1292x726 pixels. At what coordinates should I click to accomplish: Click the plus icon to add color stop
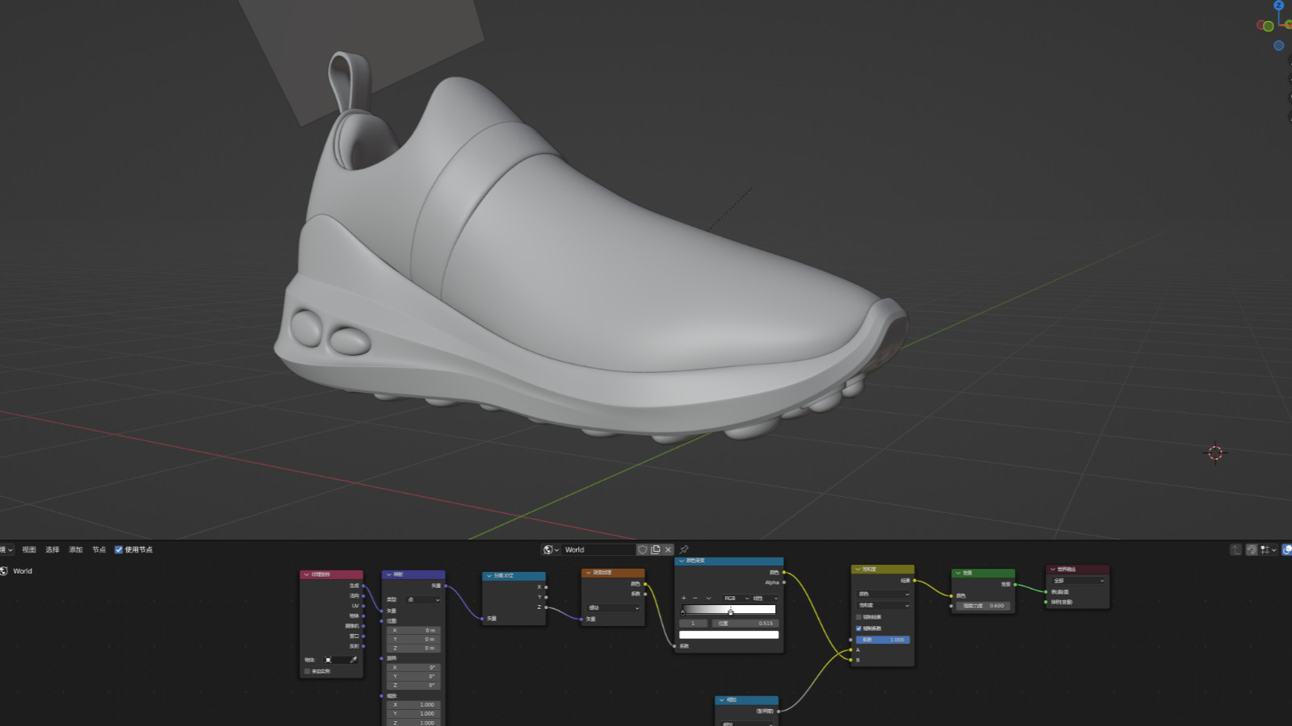(x=684, y=599)
